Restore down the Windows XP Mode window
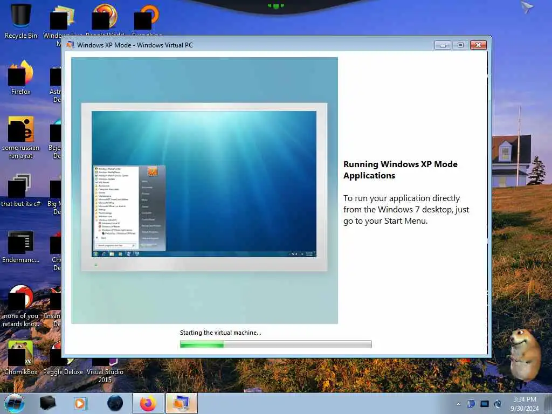The width and height of the screenshot is (552, 414). tap(460, 45)
